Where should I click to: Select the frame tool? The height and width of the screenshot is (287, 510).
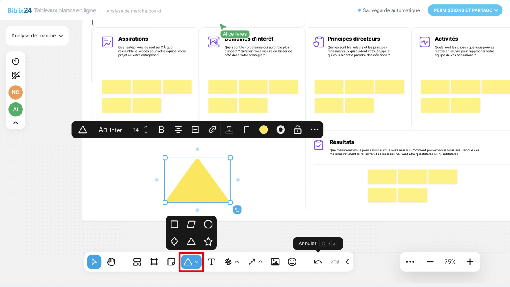[x=154, y=262]
